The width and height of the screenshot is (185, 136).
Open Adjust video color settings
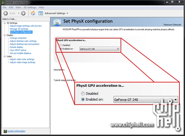point(22,59)
